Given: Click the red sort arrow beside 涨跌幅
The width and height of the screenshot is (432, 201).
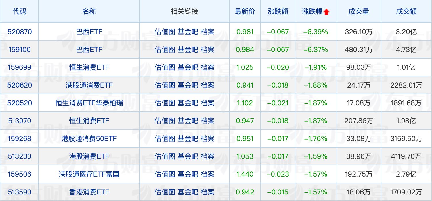Looking at the screenshot, I should click(x=326, y=12).
